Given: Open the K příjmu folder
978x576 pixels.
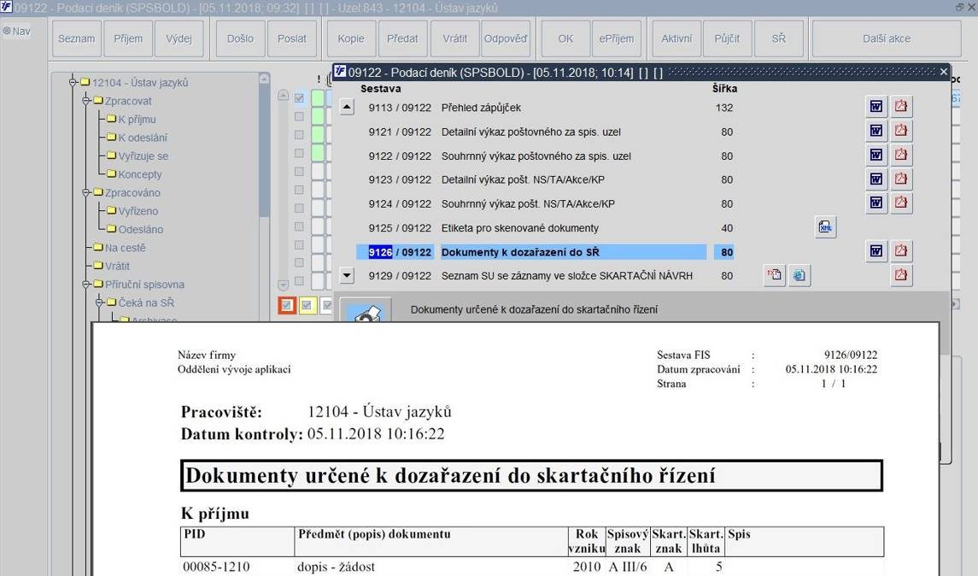Looking at the screenshot, I should [x=131, y=119].
